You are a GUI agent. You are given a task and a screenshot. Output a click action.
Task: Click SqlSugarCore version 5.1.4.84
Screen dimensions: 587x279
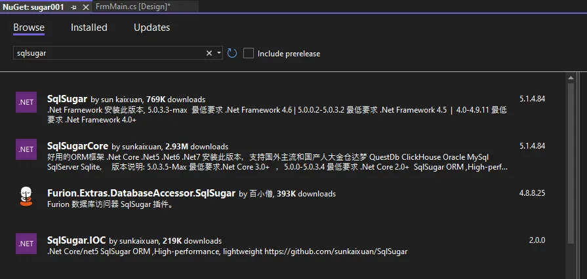(533, 146)
